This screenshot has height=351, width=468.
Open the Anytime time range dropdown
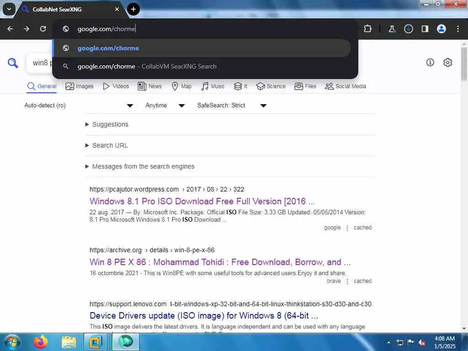165,106
